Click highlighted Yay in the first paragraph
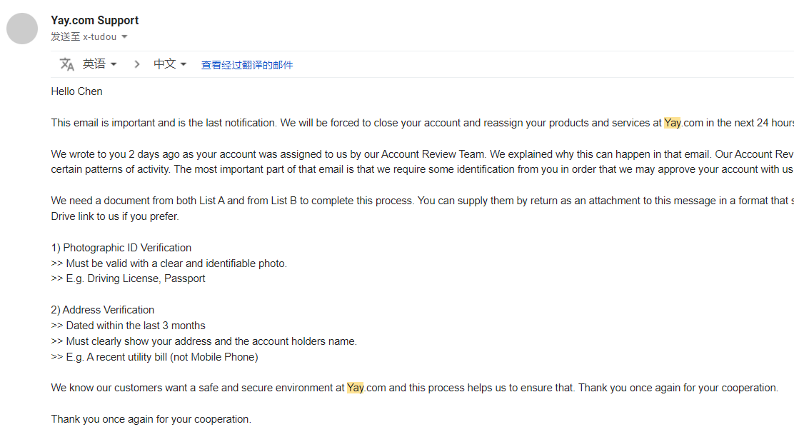The width and height of the screenshot is (794, 437). (673, 123)
